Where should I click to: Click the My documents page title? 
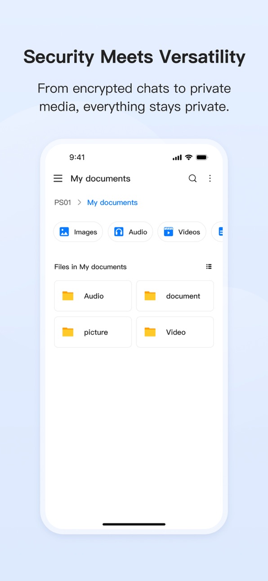pyautogui.click(x=100, y=178)
